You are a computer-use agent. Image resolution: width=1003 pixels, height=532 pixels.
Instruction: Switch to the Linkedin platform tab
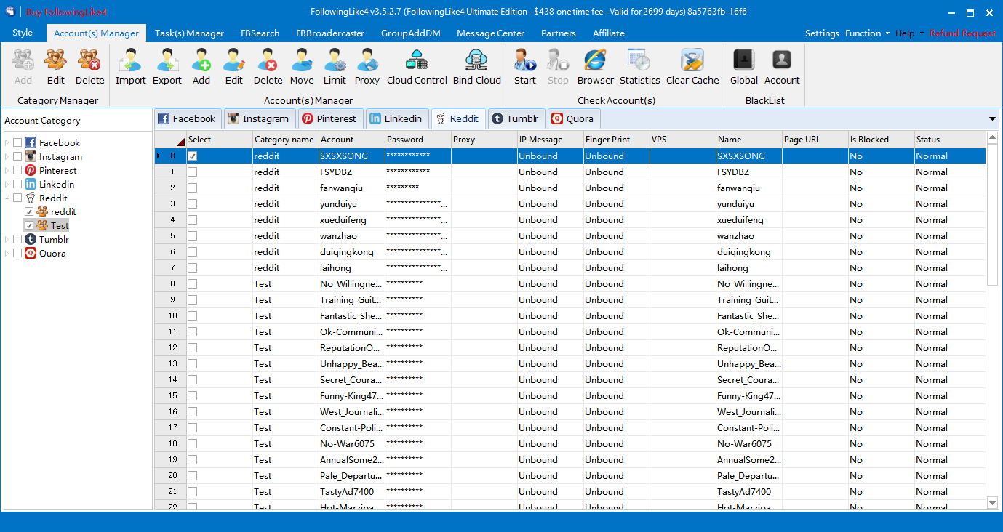[396, 119]
